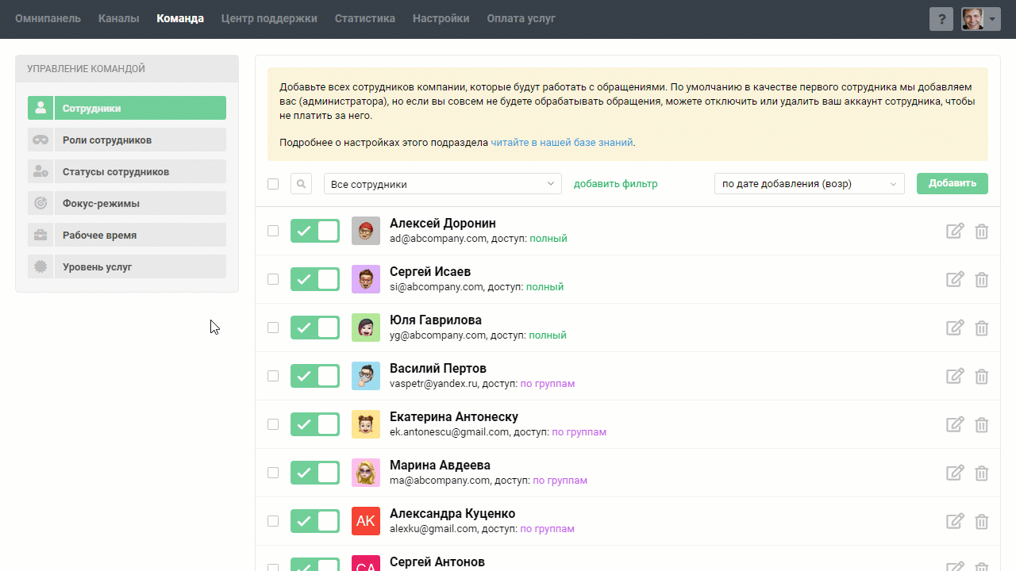Viewport: 1016px width, 571px height.
Task: Click the edit icon for Марина Авдеева
Action: point(955,473)
